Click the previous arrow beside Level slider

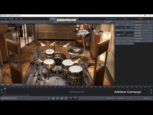[x=131, y=27]
